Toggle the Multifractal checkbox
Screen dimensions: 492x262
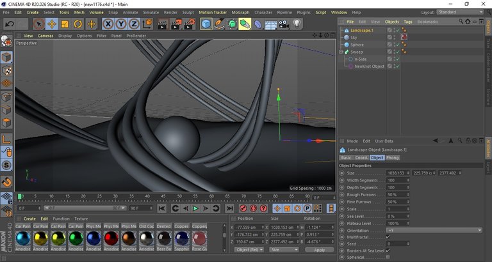tap(388, 237)
